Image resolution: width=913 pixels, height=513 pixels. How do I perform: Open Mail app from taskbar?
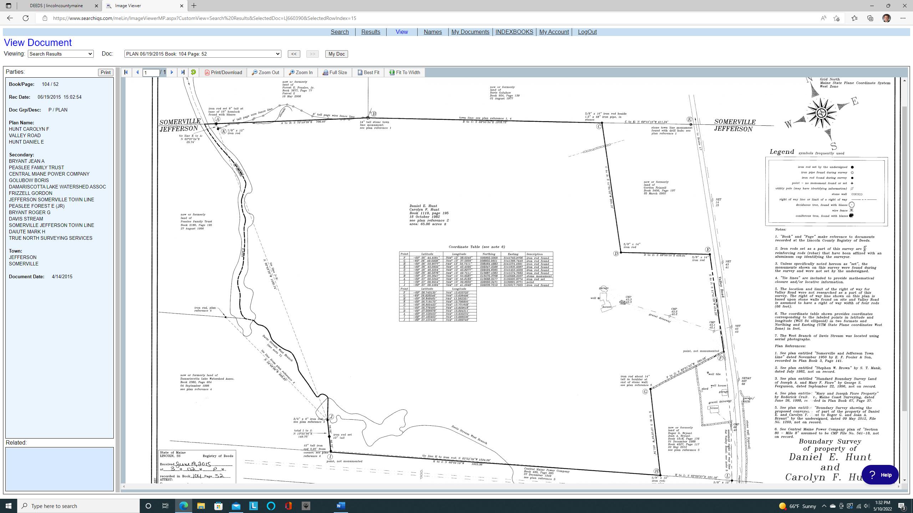tap(236, 506)
